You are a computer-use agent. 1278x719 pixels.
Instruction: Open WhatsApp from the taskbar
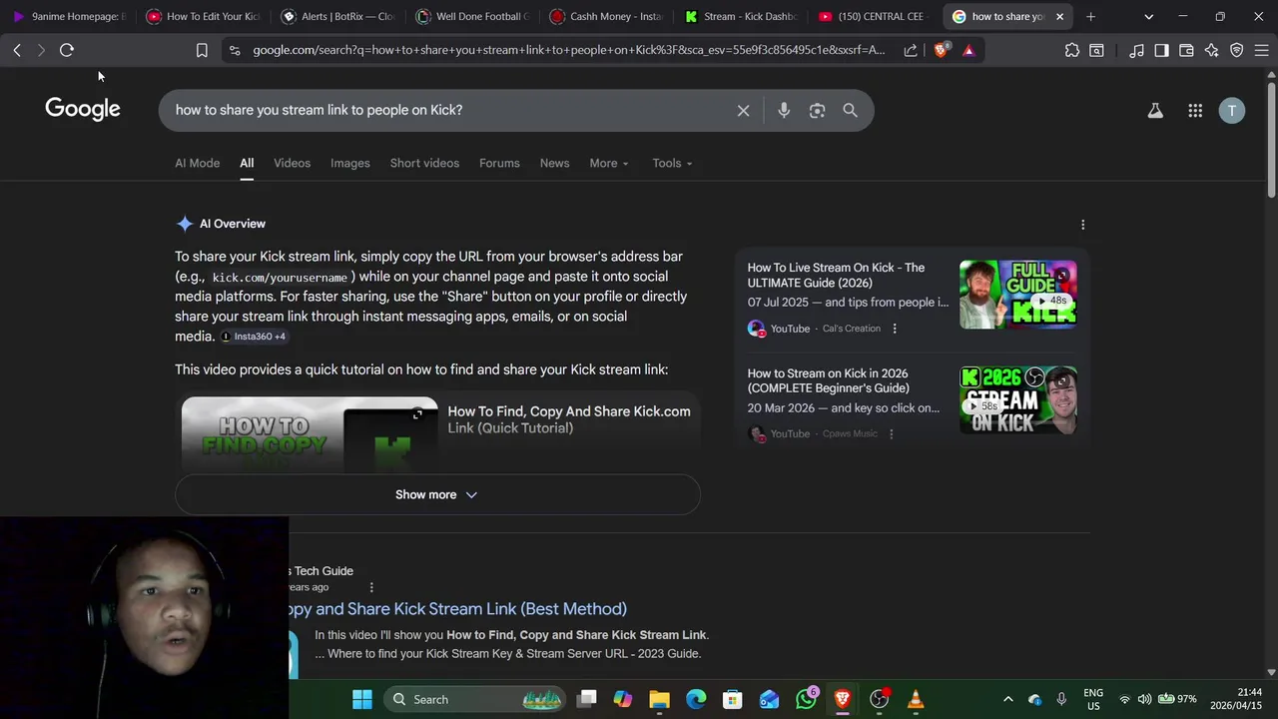point(806,699)
